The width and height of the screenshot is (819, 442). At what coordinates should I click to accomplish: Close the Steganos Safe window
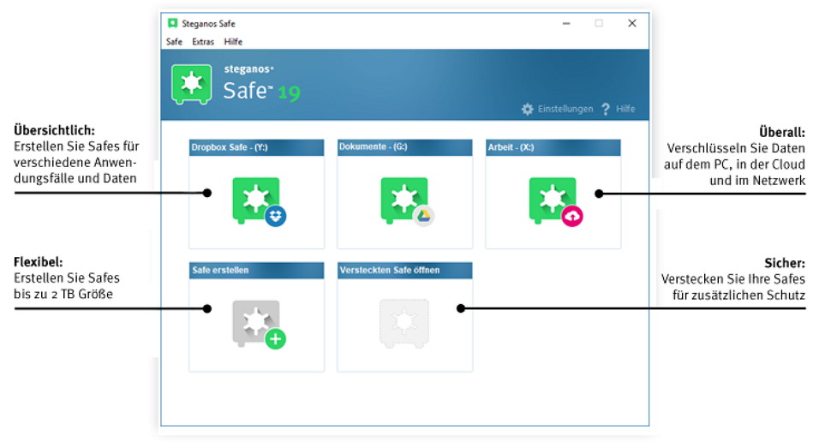(x=632, y=23)
